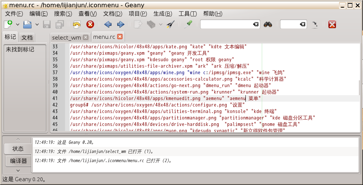
Task: Open the 查看(V) menu
Action: pos(88,14)
